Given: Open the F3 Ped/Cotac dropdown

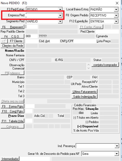Looking at the screenshot, I should 60,10.
